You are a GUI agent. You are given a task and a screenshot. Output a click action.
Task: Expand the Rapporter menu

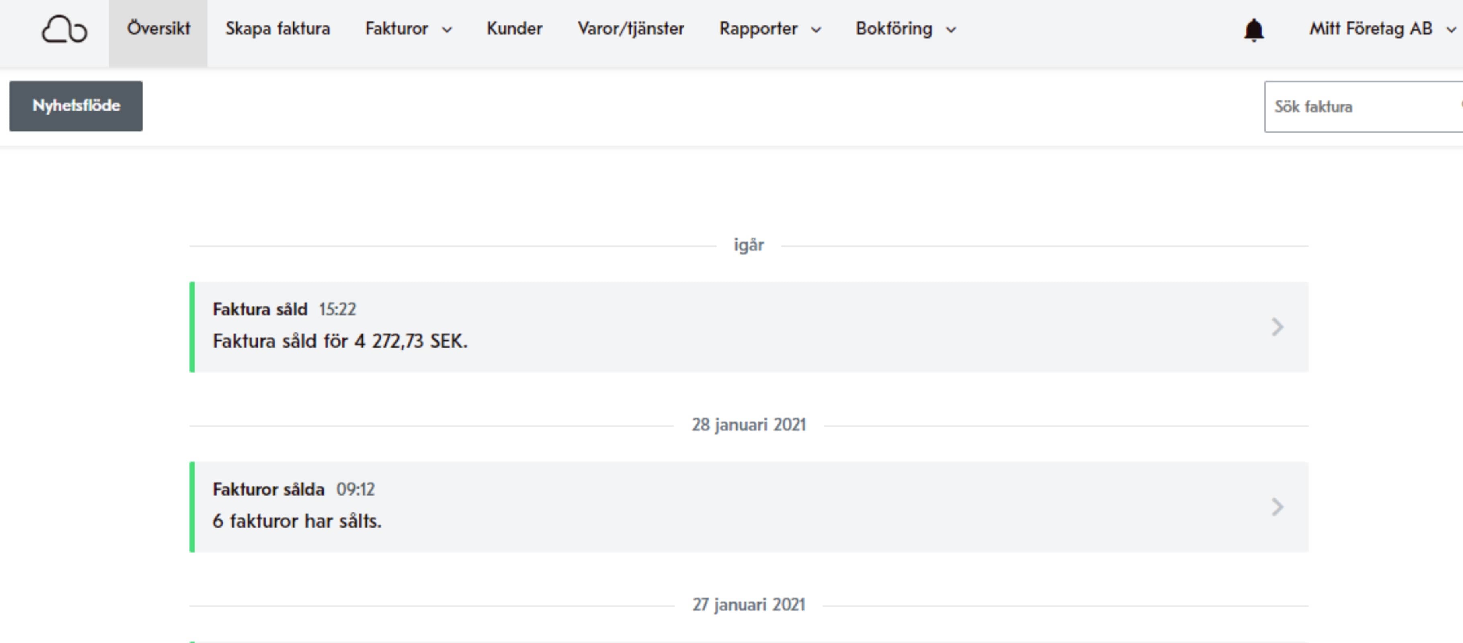point(770,29)
